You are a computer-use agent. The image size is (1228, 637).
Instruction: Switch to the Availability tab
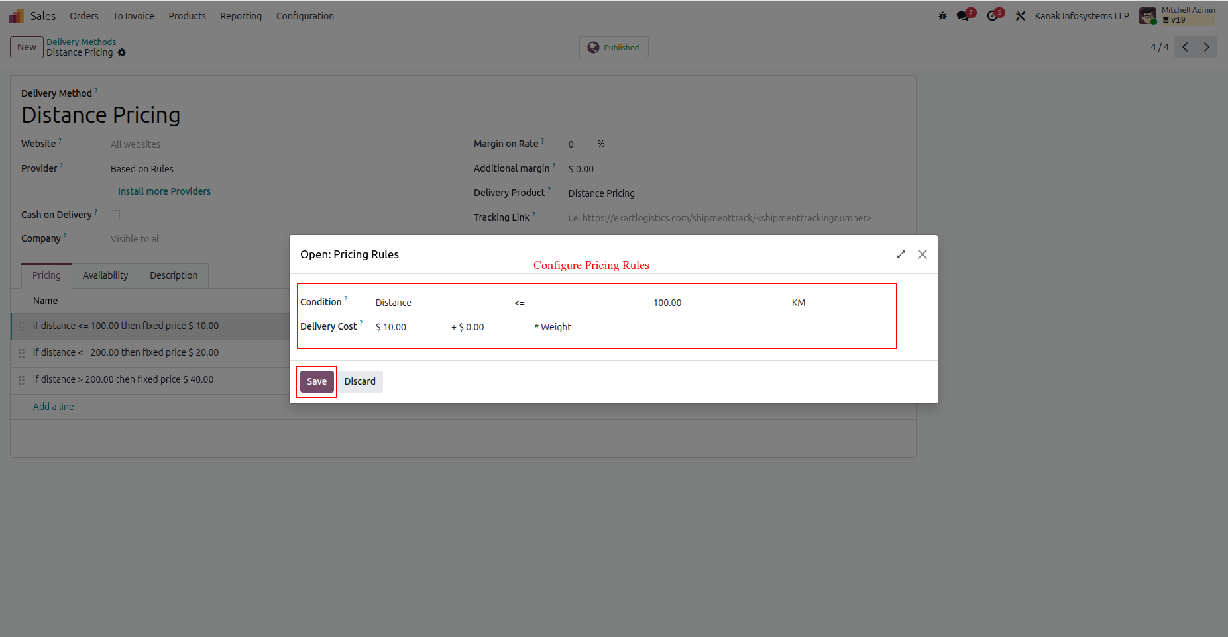[105, 275]
